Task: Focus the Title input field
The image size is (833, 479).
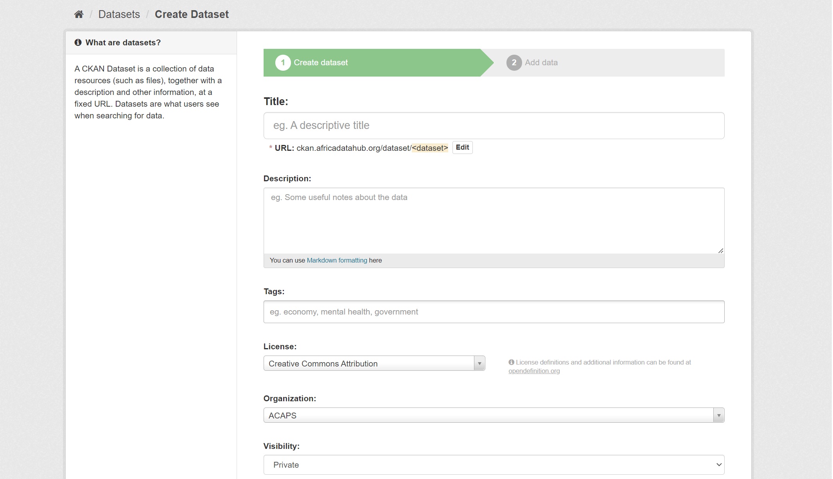Action: (x=494, y=125)
